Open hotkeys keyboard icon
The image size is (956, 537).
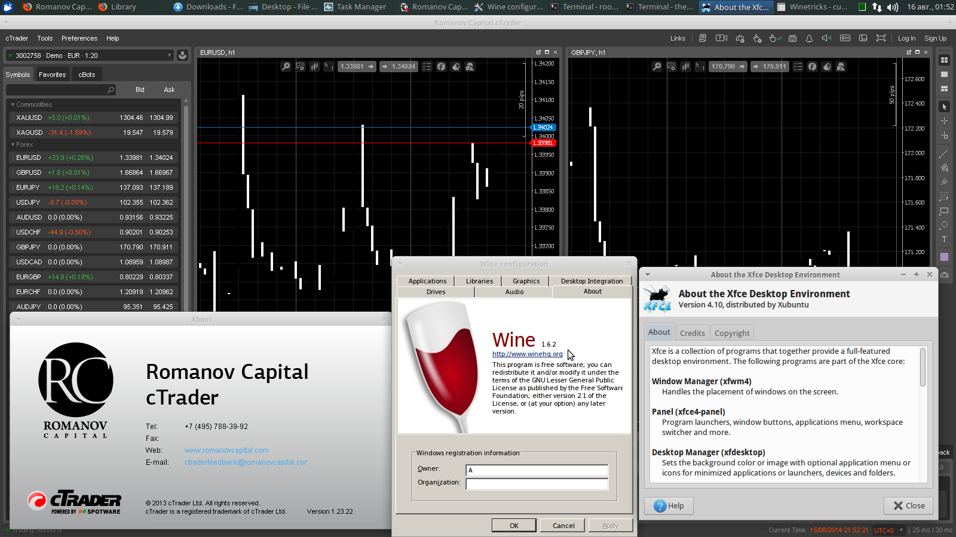(x=792, y=38)
